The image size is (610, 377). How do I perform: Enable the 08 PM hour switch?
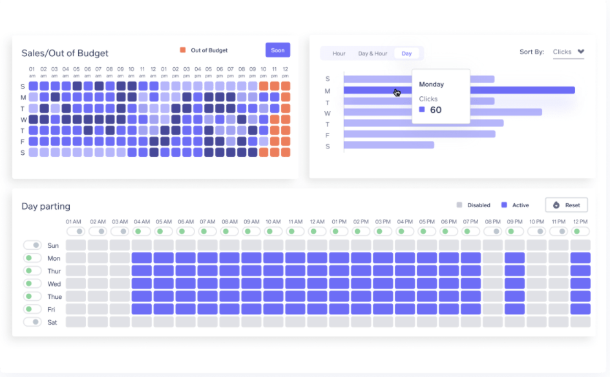pos(493,231)
